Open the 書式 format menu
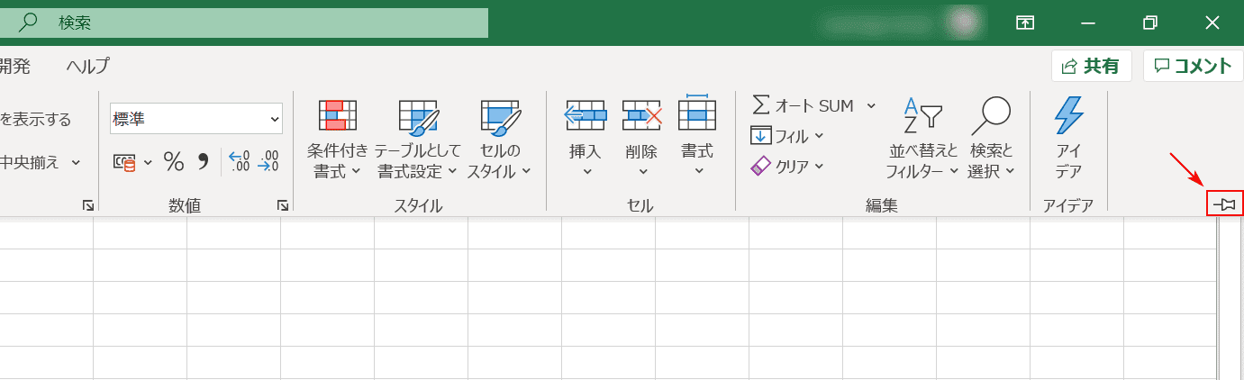Screen dimensions: 1244x380 (697, 135)
